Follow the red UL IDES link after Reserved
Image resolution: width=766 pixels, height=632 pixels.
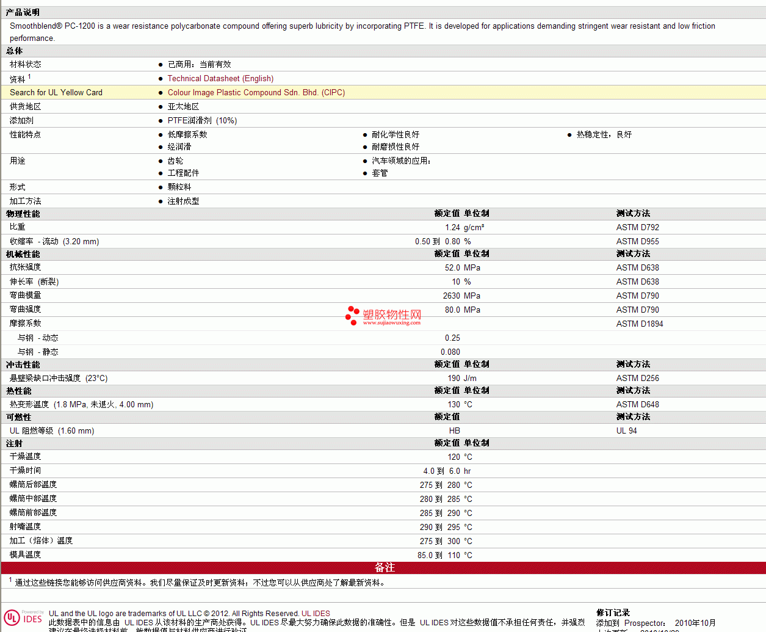[x=316, y=614]
